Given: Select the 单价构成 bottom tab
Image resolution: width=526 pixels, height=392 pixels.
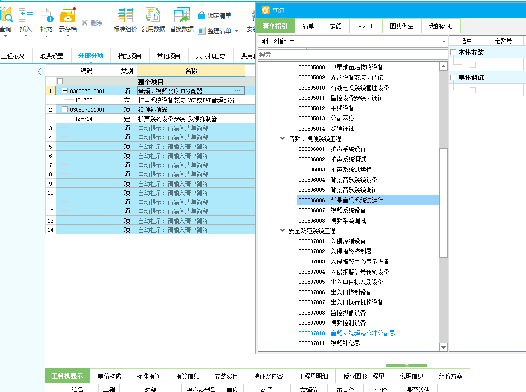Looking at the screenshot, I should tap(109, 376).
